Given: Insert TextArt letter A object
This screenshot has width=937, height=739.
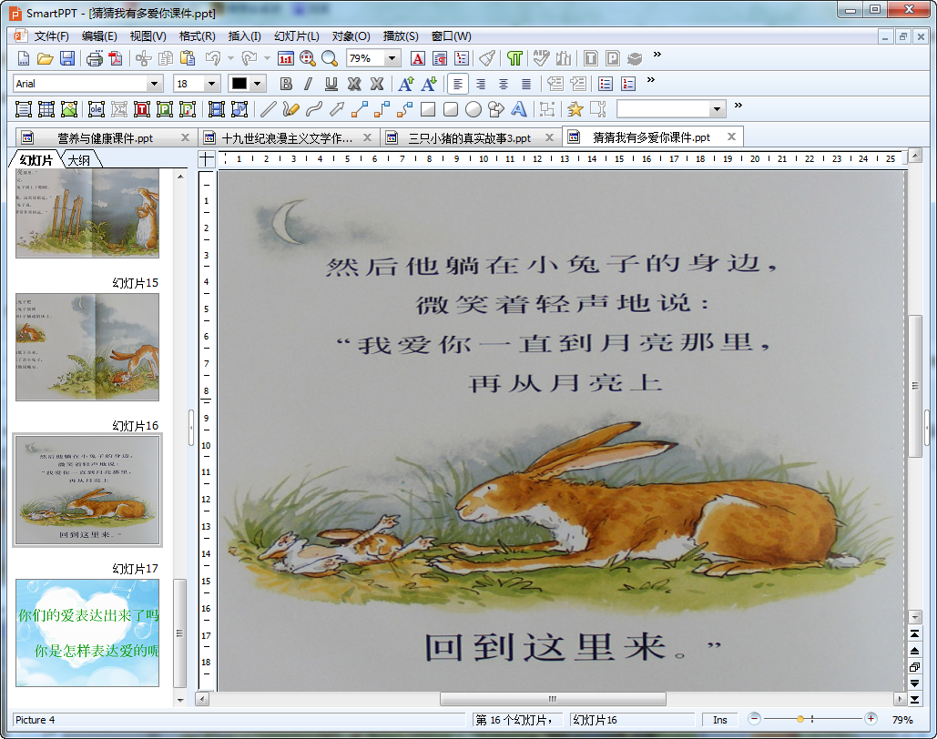Looking at the screenshot, I should coord(519,108).
